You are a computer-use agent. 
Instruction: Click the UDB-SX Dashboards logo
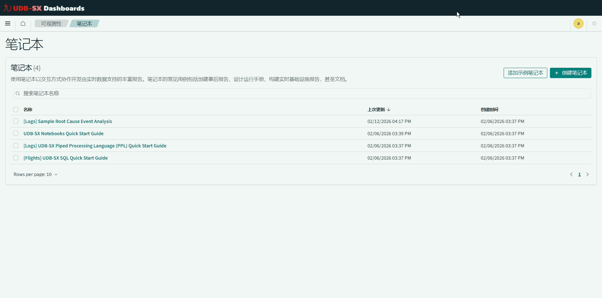coord(44,8)
